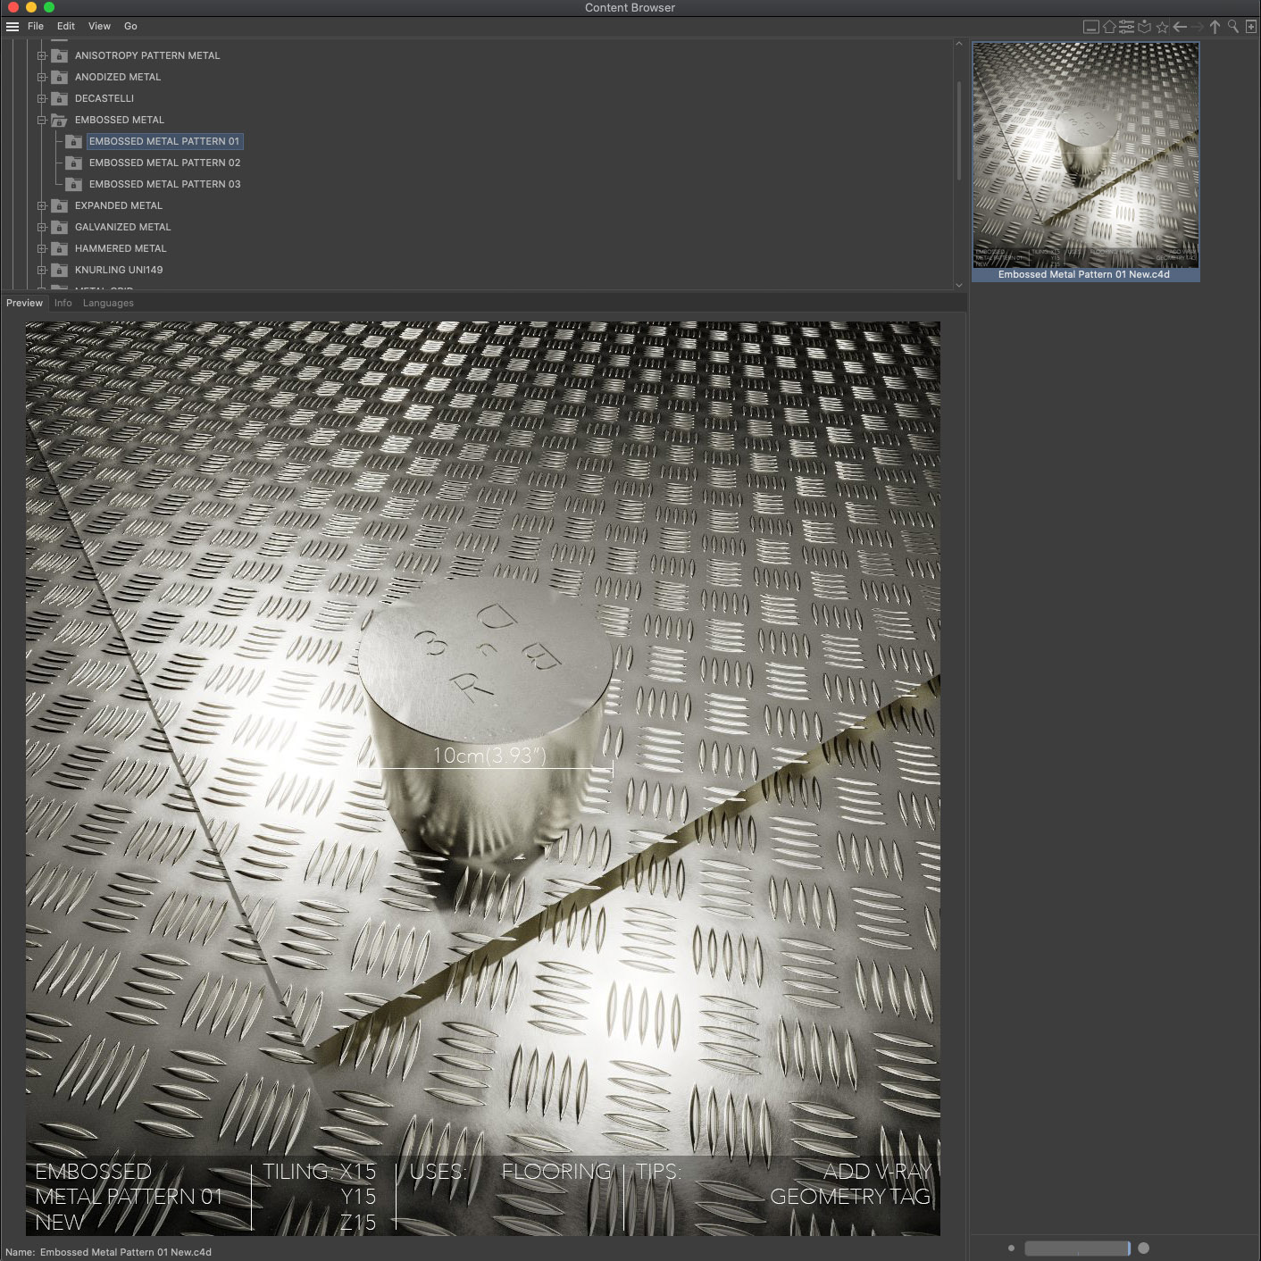1261x1261 pixels.
Task: Select HAMMERED METAL in the tree
Action: 121,248
